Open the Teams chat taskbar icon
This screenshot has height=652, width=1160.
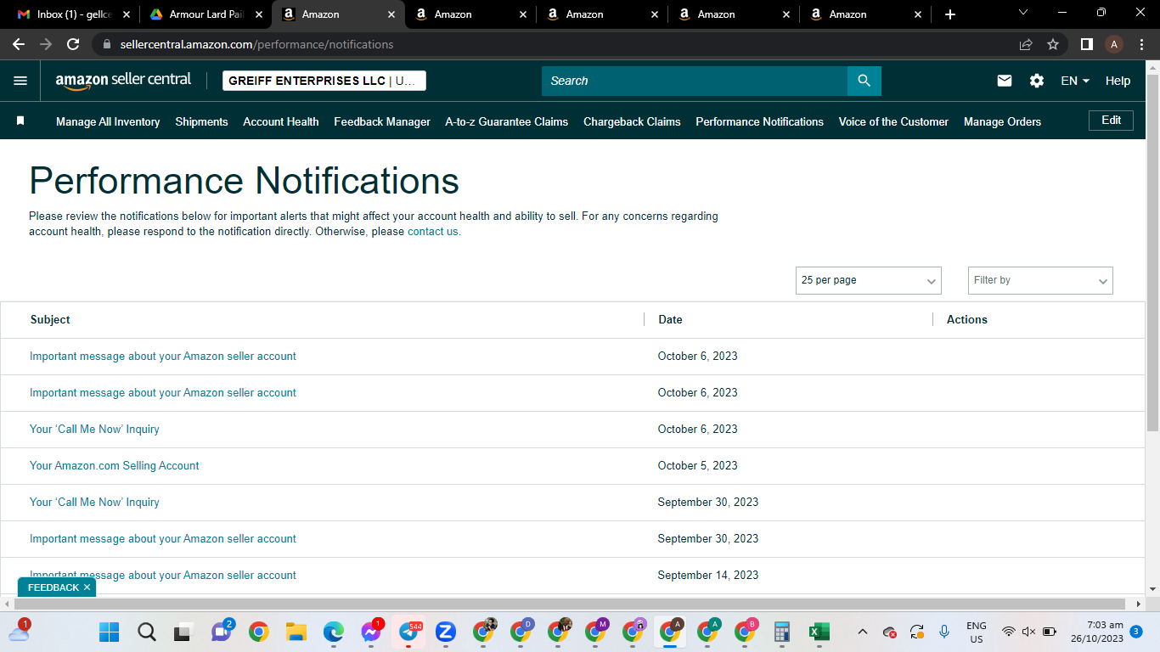click(x=222, y=632)
